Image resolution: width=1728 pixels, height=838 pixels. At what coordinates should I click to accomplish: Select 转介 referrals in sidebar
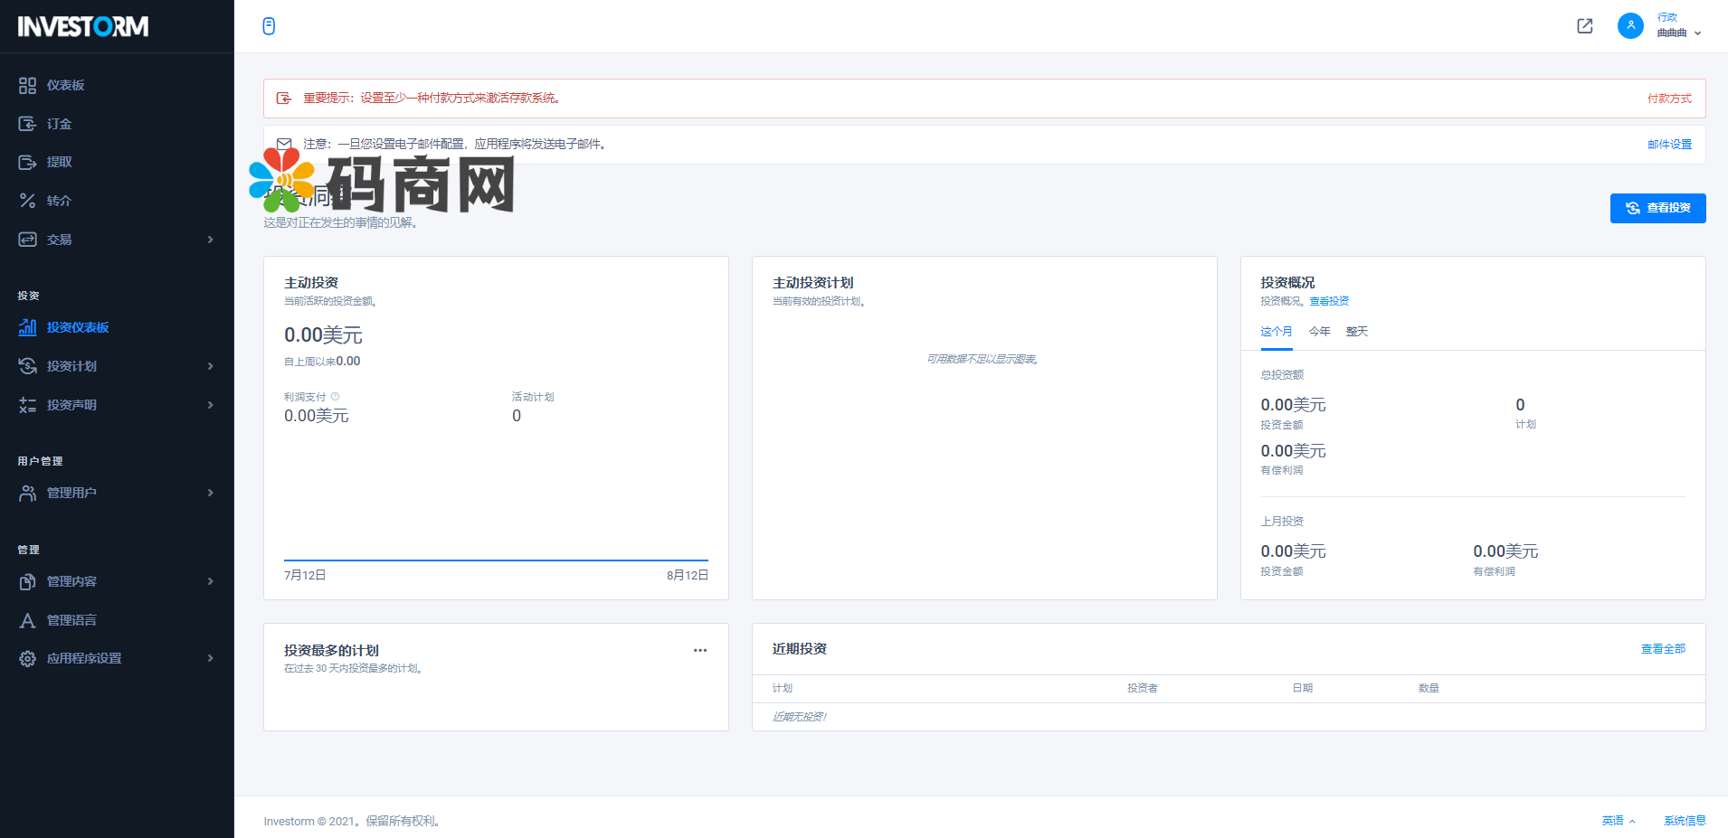59,201
